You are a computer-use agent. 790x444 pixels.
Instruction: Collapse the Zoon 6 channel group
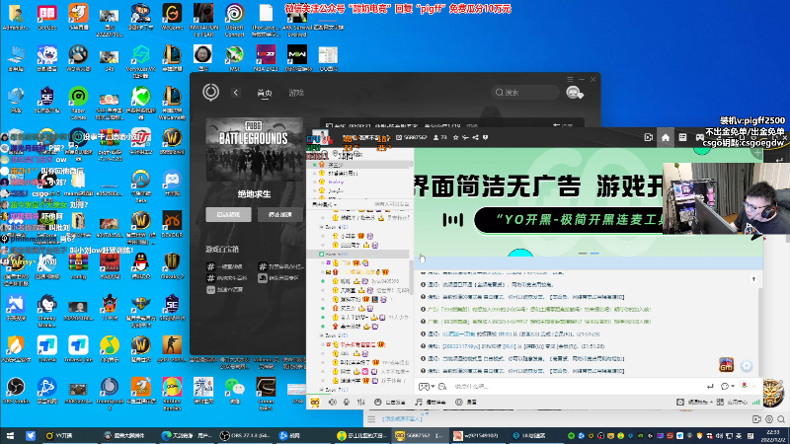point(322,335)
